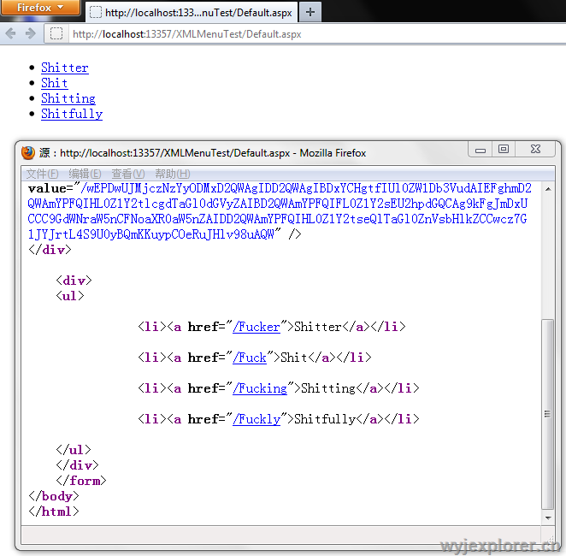Click the </form> closing tag text
Screen dimensions: 566x556
click(x=81, y=481)
